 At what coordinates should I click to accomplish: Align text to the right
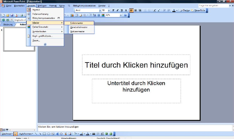[140, 10]
